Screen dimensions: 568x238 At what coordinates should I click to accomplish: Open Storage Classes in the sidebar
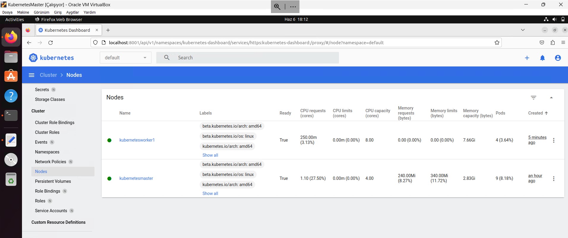pos(50,99)
